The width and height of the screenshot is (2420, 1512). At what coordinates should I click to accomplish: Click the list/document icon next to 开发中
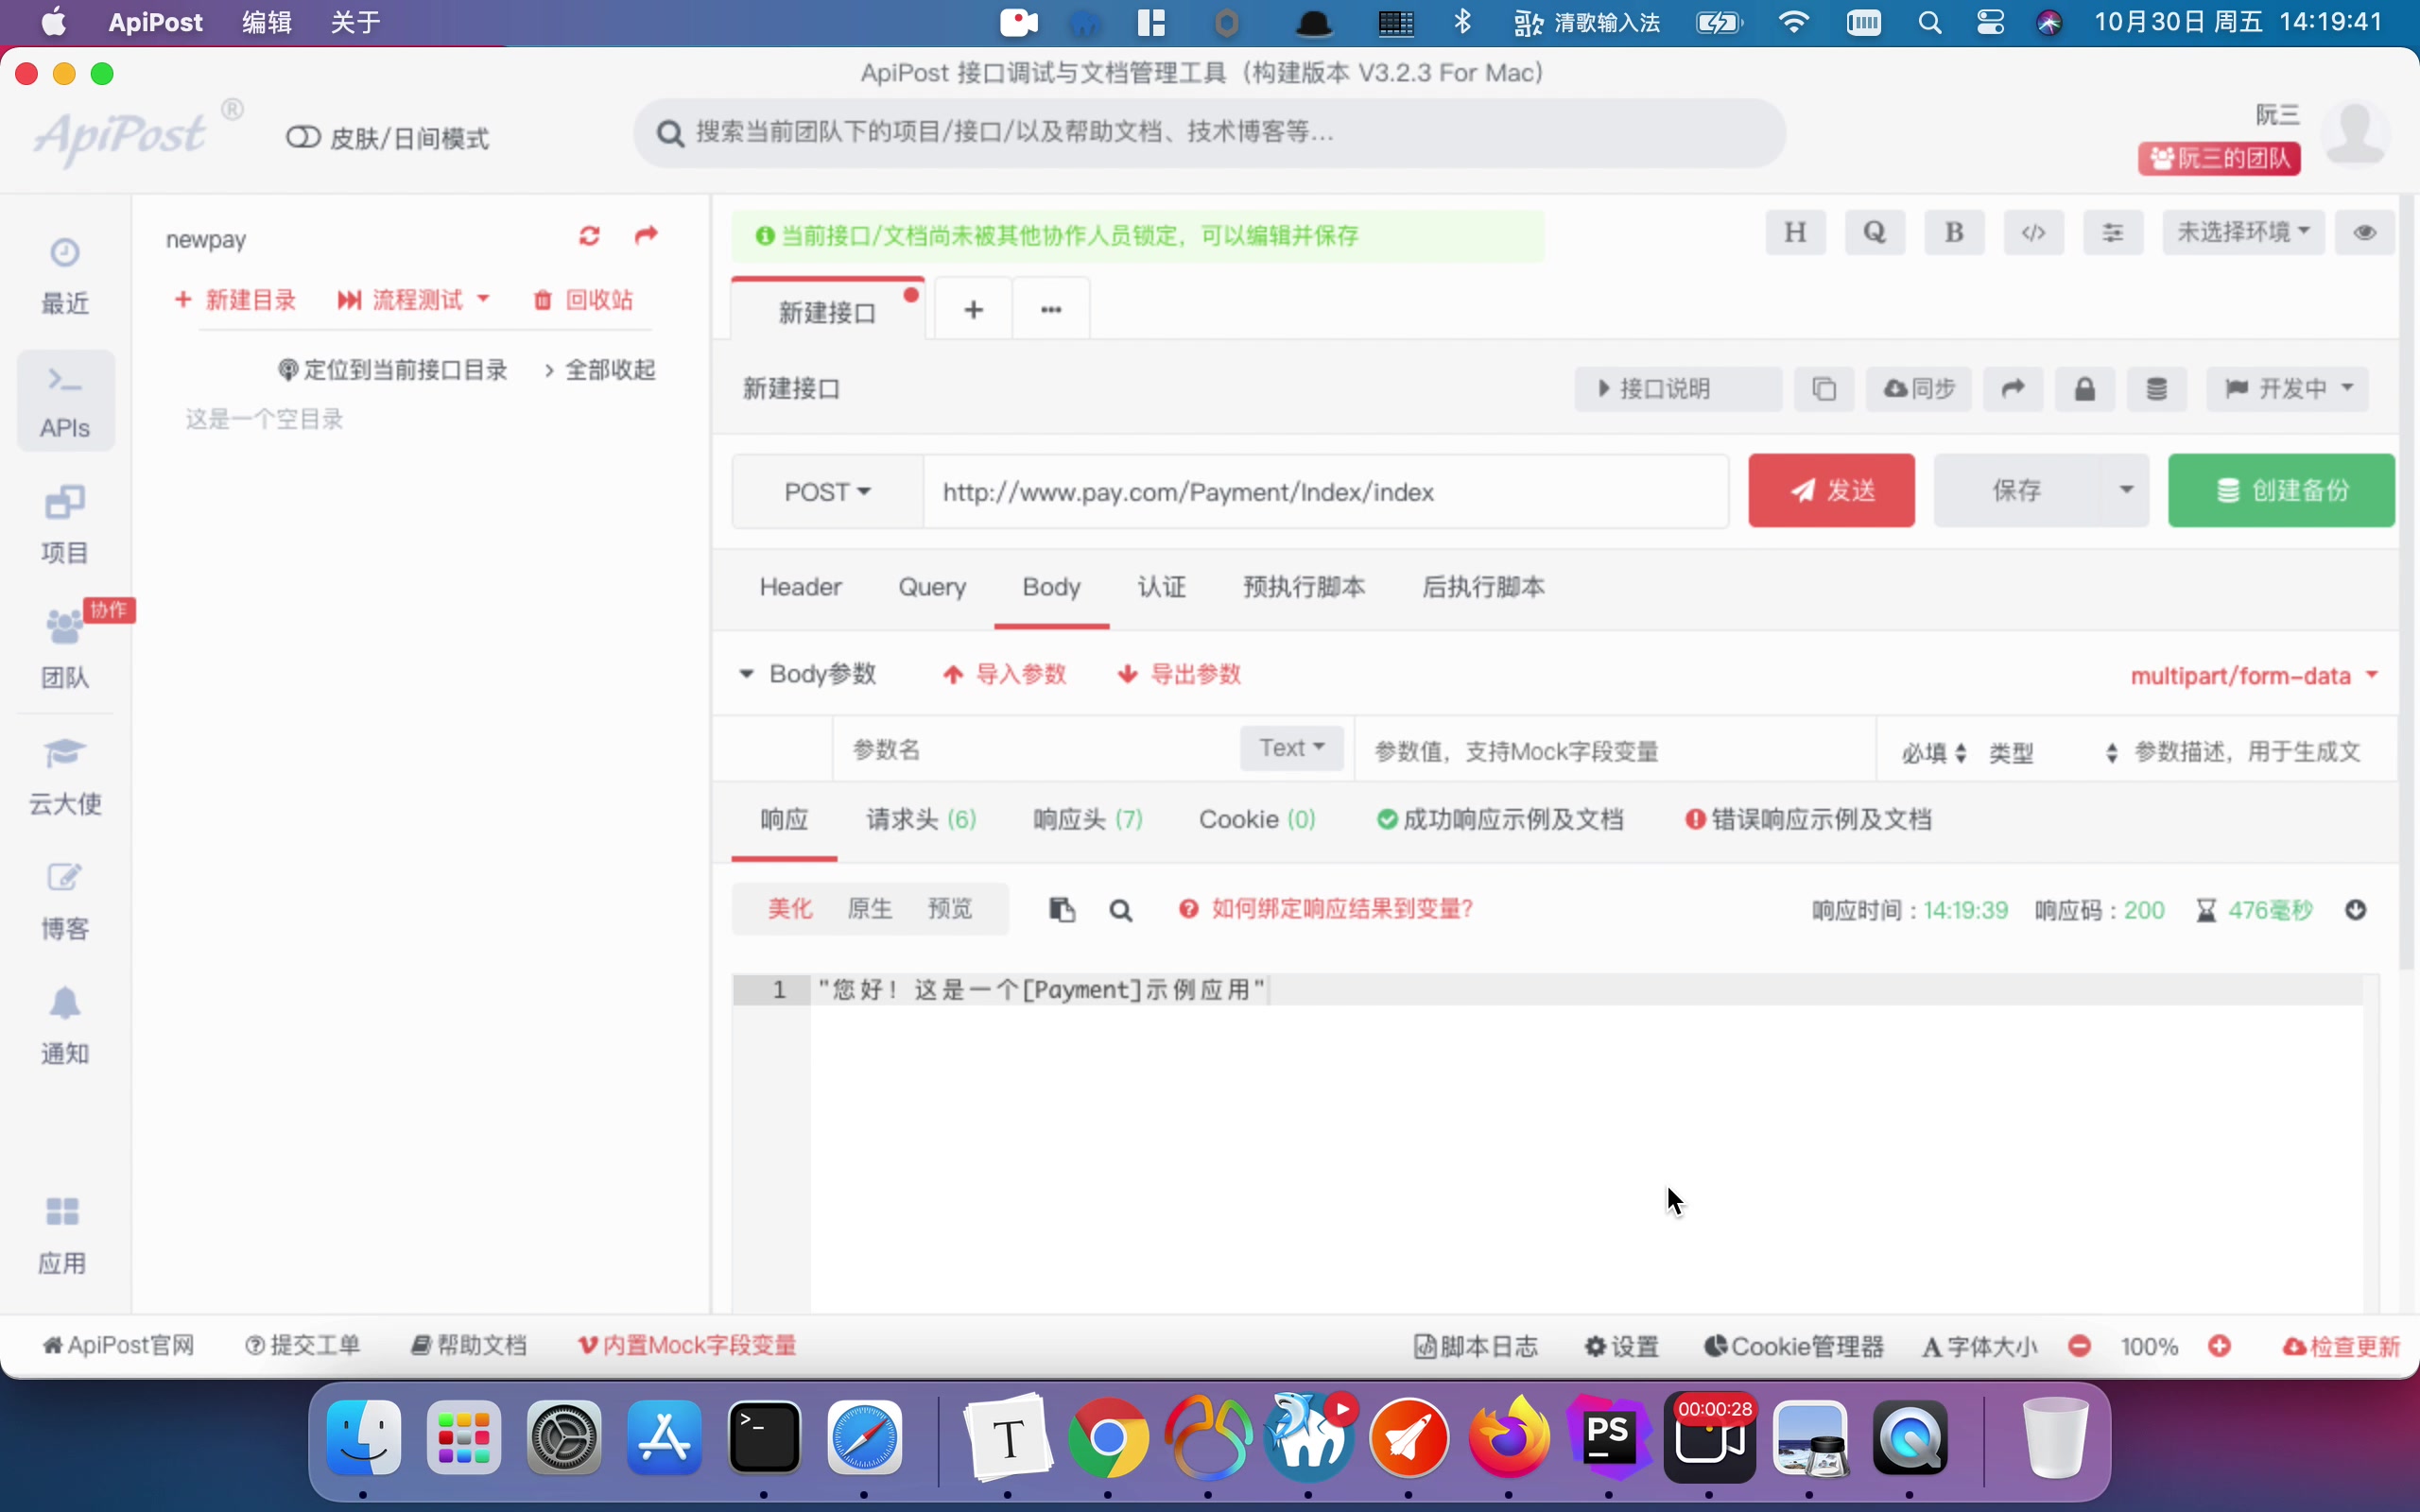tap(2159, 388)
